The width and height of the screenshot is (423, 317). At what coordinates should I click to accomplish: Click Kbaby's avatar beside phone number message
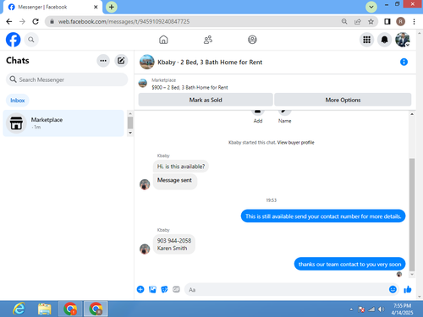145,249
